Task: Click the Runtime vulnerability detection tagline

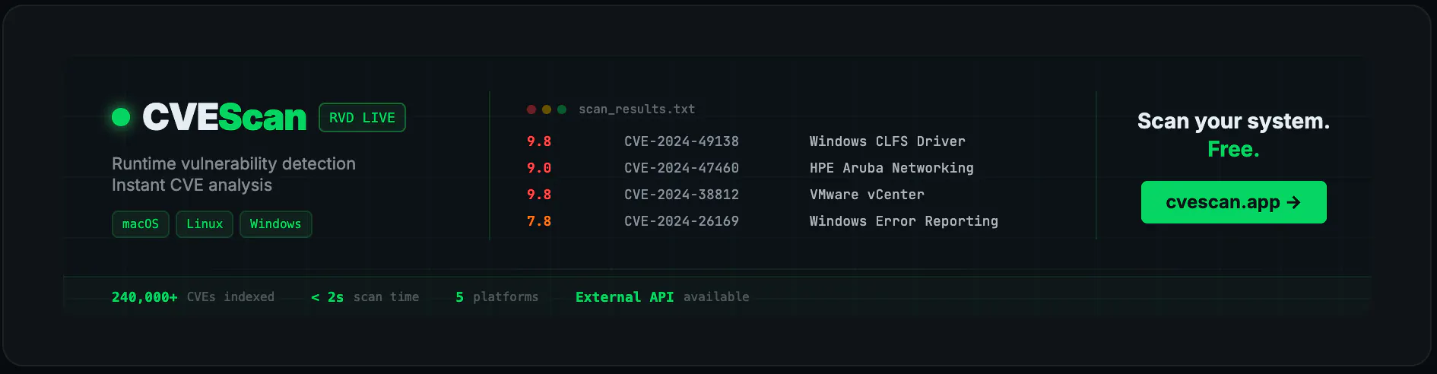Action: coord(233,164)
